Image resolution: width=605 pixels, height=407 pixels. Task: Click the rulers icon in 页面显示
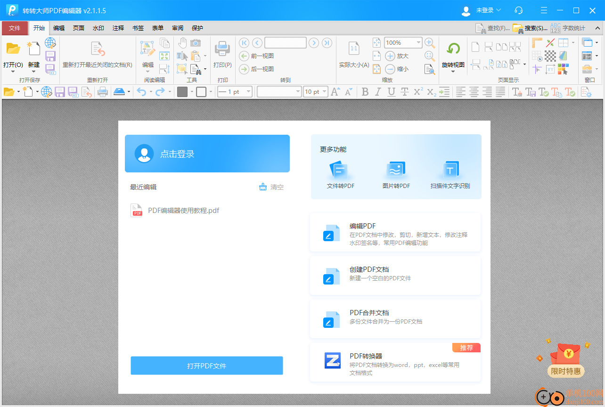537,43
